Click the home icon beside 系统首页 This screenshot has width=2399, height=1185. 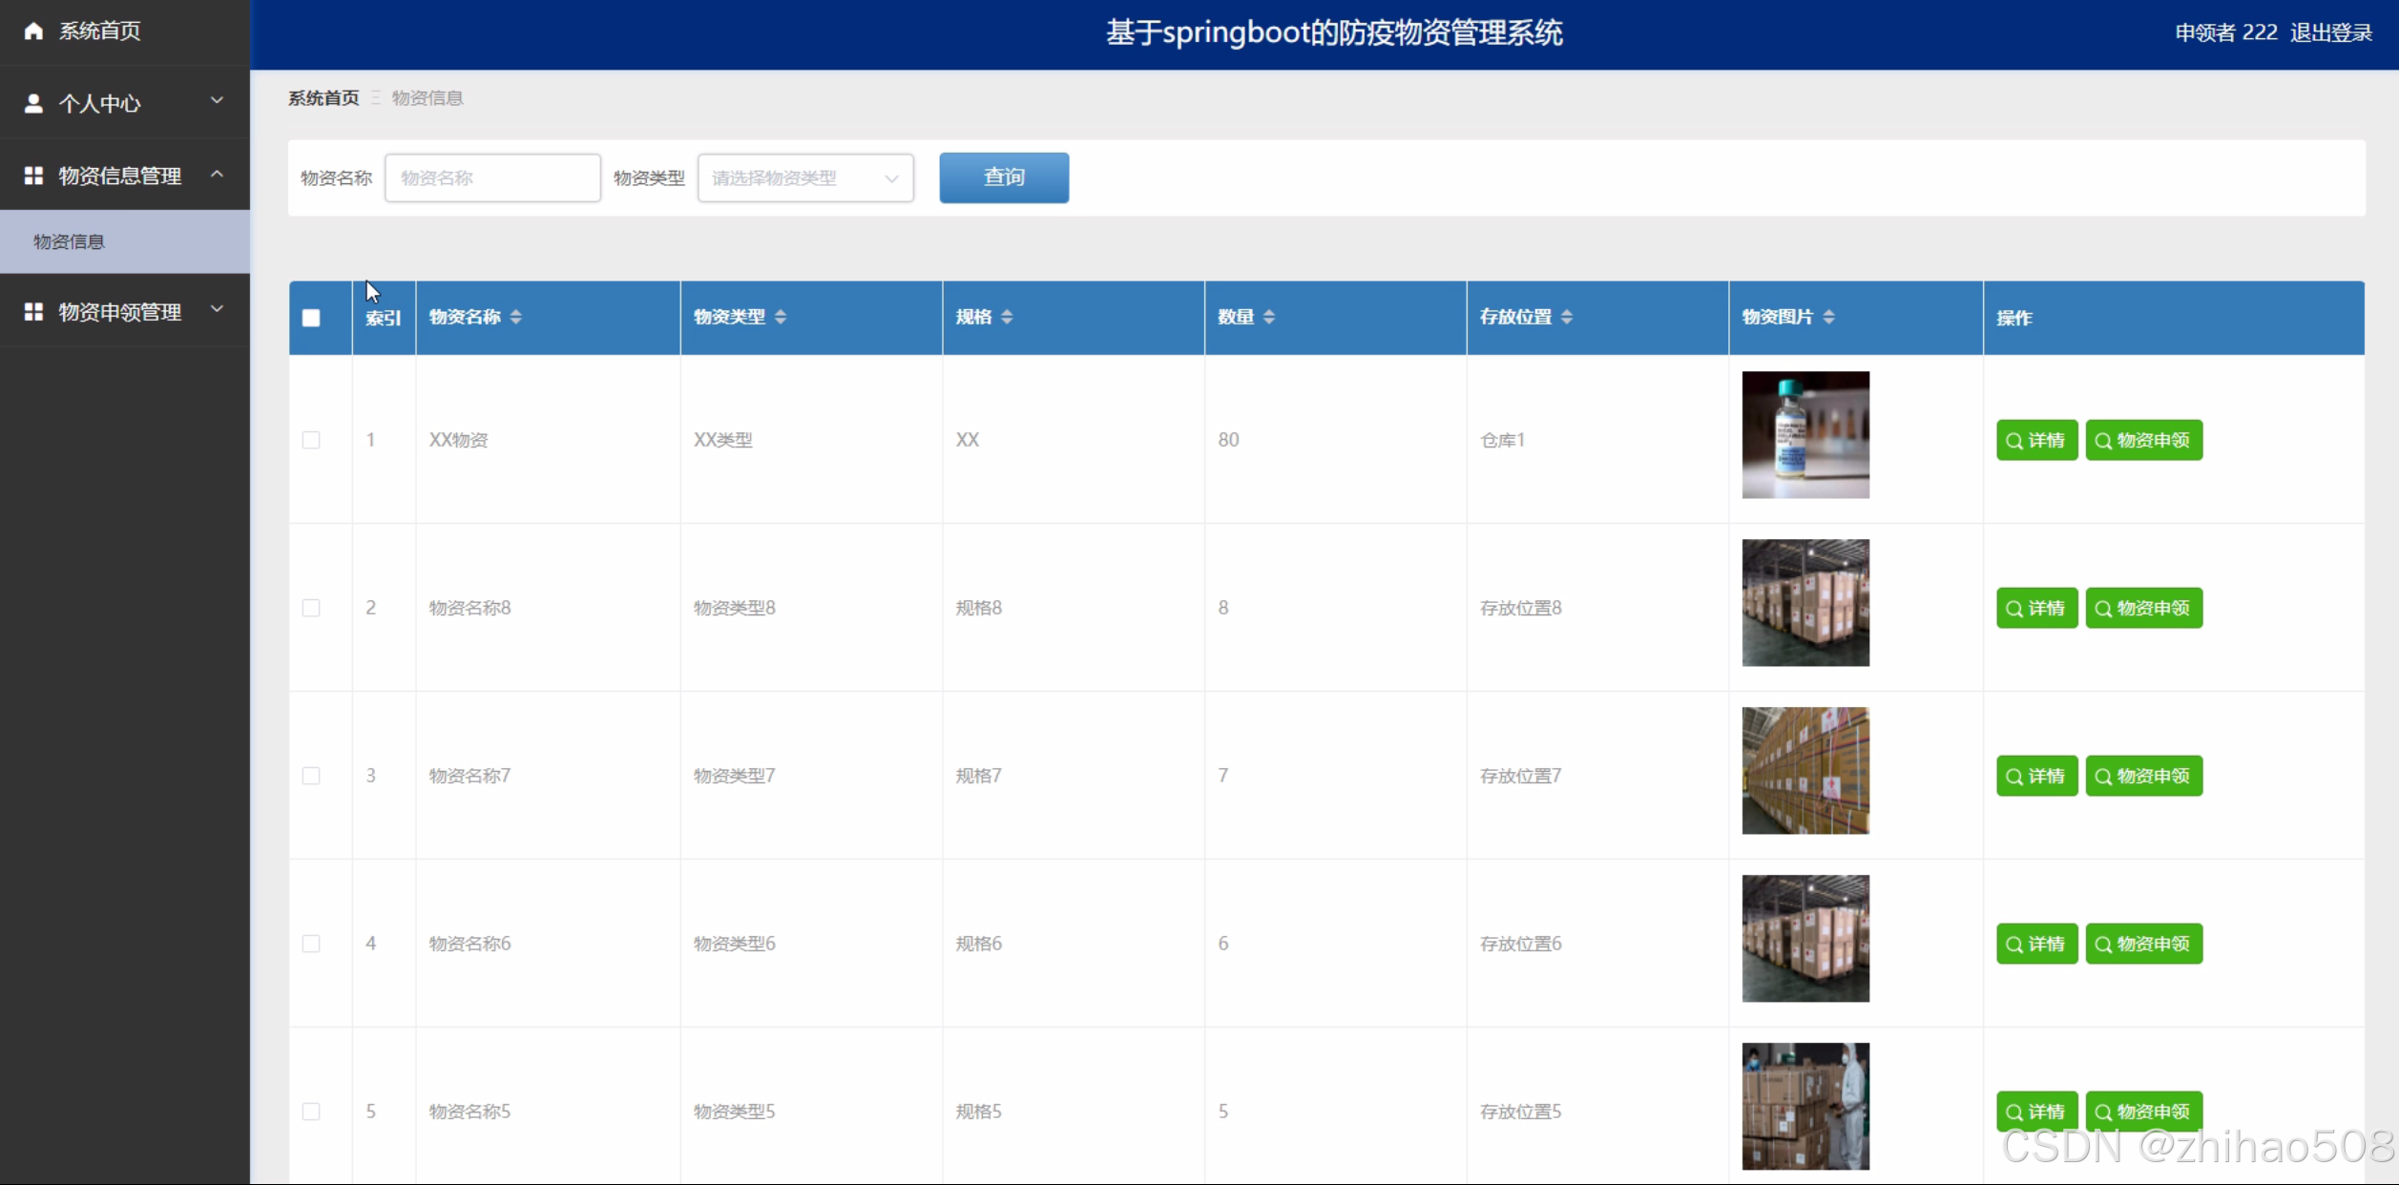pos(33,31)
